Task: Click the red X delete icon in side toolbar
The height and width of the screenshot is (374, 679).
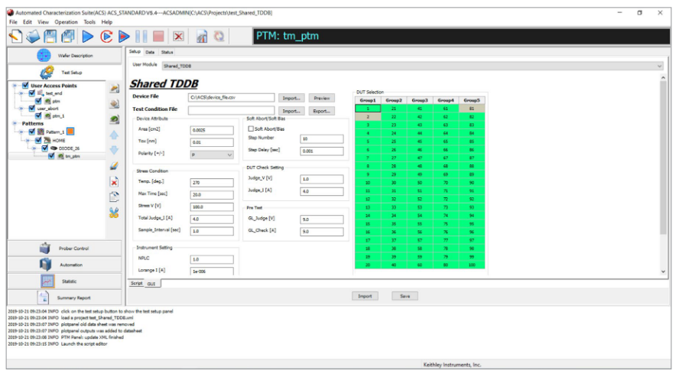Action: 114,182
